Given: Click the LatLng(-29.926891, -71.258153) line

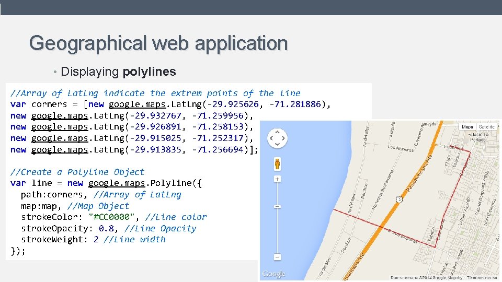Looking at the screenshot, I should [132, 126].
